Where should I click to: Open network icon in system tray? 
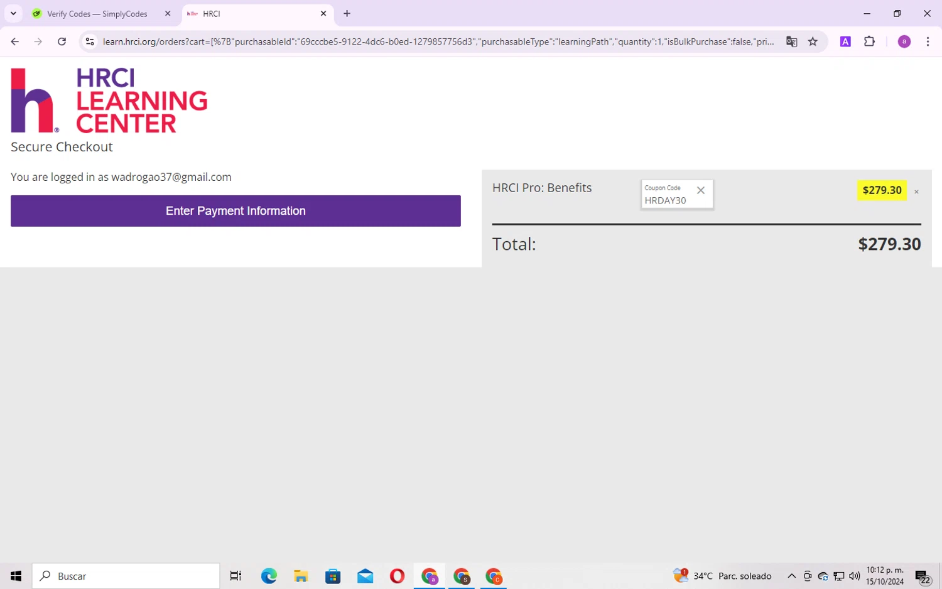click(x=838, y=576)
